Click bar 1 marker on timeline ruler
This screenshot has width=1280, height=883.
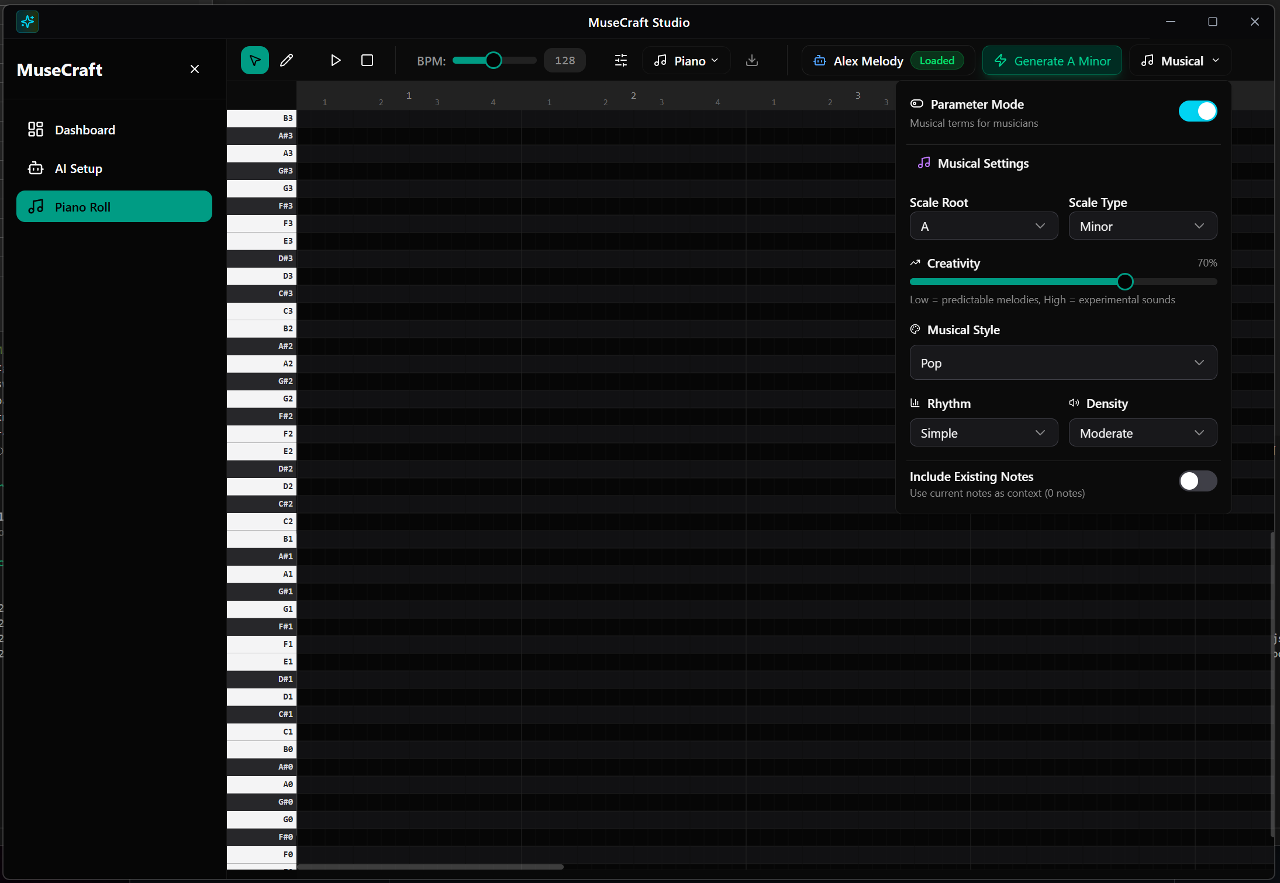pyautogui.click(x=409, y=95)
